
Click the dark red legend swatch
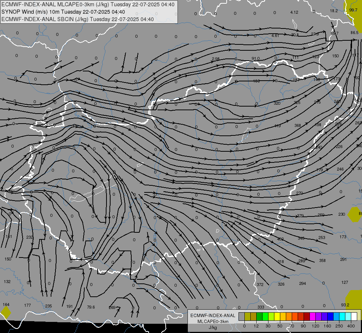pyautogui.click(x=307, y=316)
